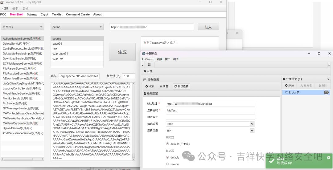Select the default encoder radio (不推荐)

pos(167,144)
